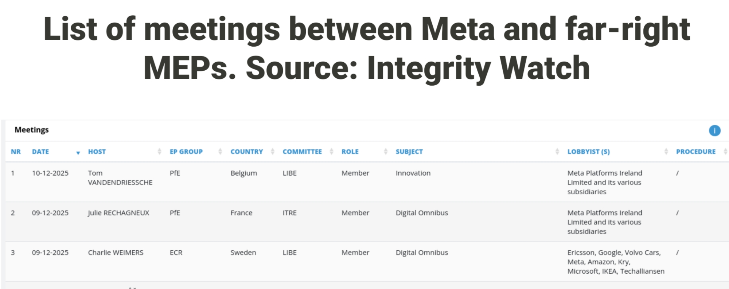Click the NR column header
The width and height of the screenshot is (729, 289).
tap(16, 152)
